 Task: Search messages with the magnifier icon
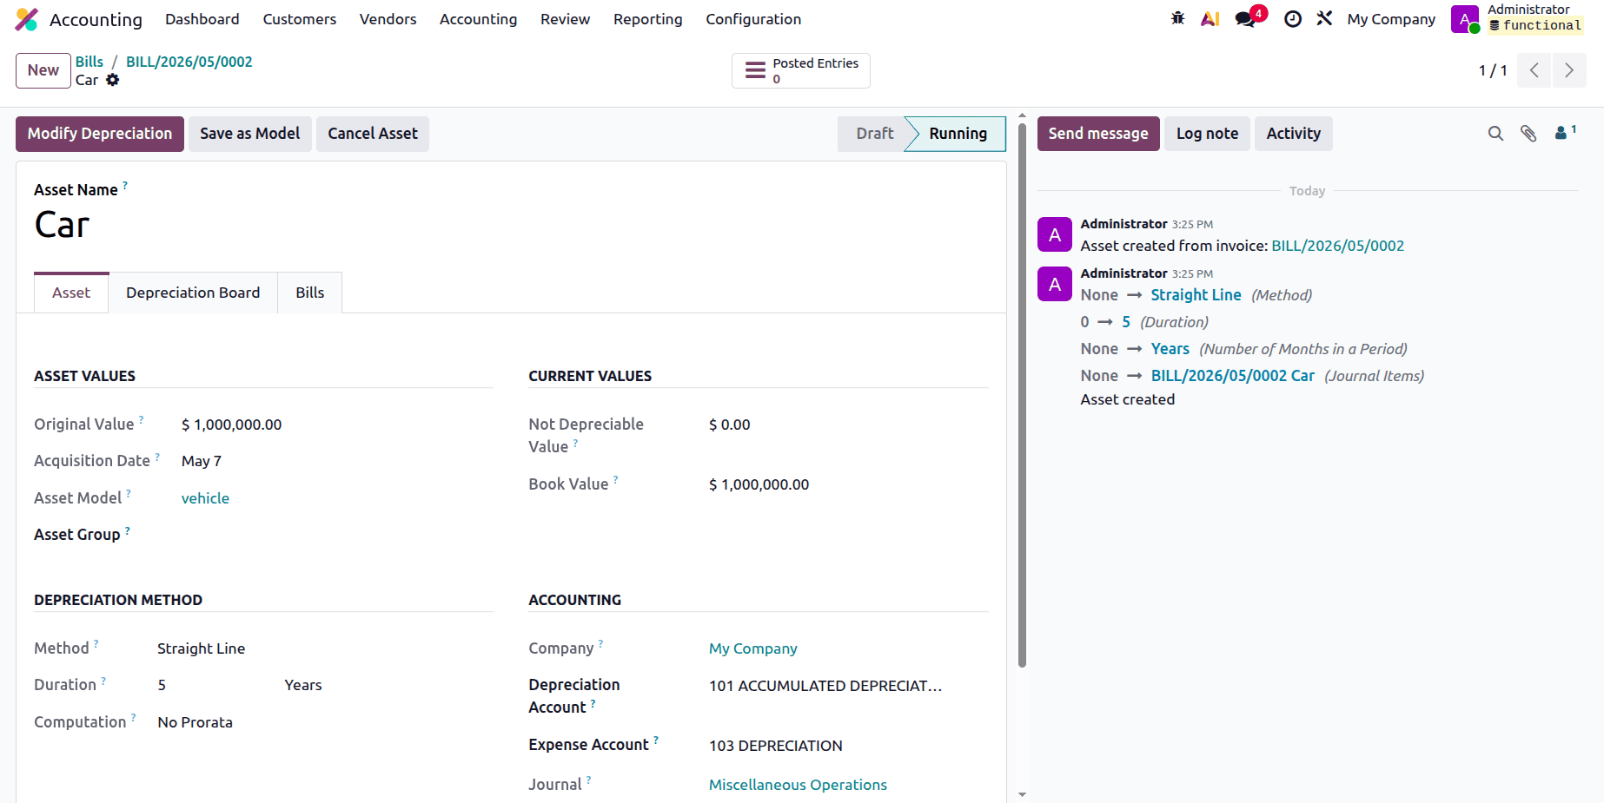click(x=1495, y=134)
